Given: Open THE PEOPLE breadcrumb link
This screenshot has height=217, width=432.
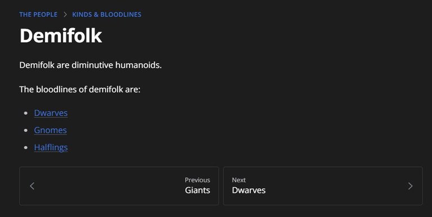Looking at the screenshot, I should [x=38, y=15].
